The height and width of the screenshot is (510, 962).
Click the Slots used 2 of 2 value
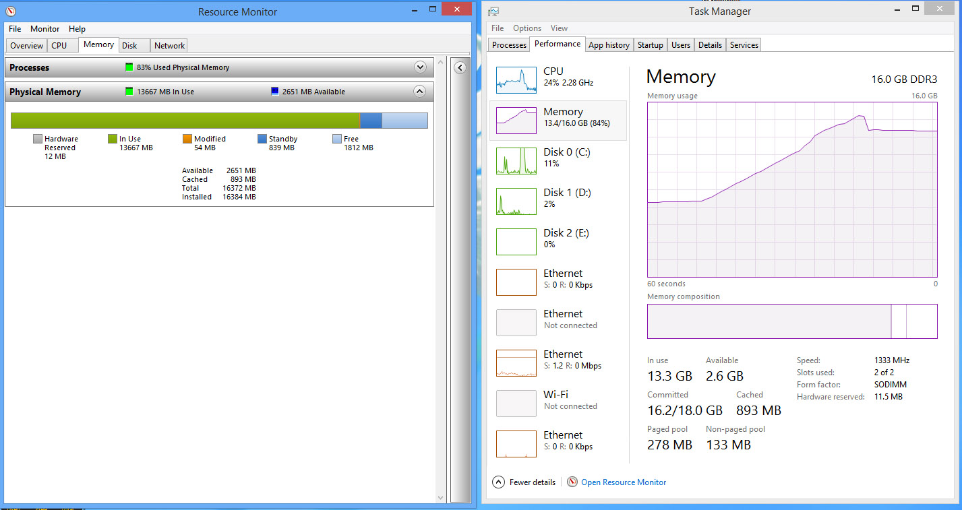point(884,373)
